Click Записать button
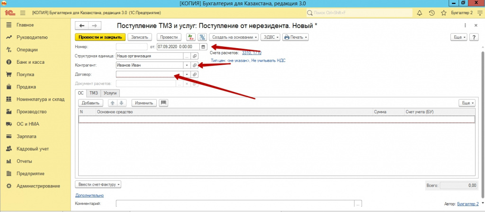 point(140,37)
